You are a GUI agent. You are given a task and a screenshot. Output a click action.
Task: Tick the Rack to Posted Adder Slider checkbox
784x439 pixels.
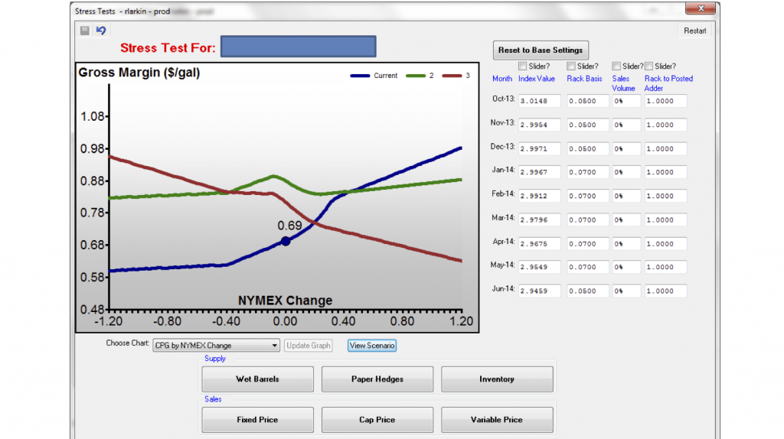649,67
